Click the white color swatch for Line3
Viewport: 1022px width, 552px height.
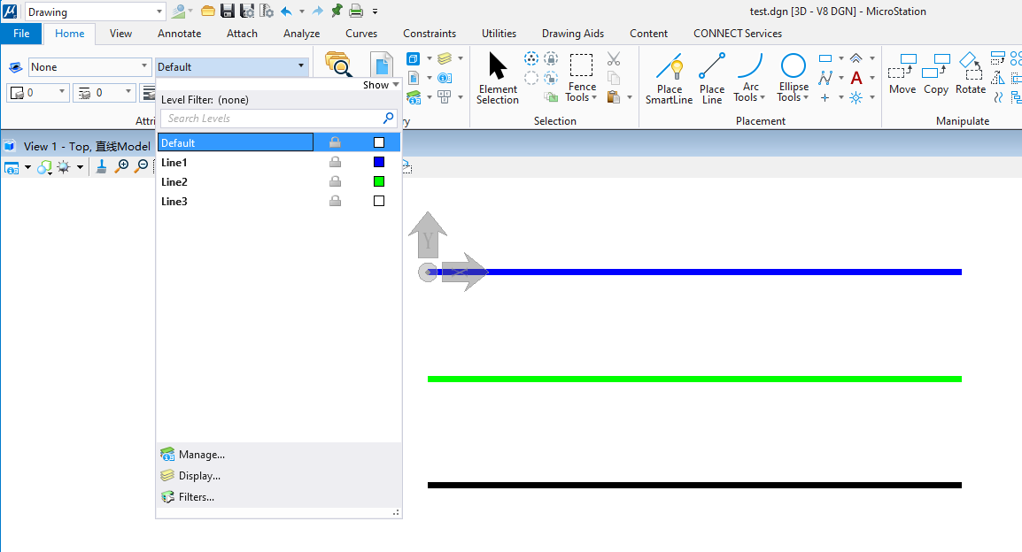(379, 201)
